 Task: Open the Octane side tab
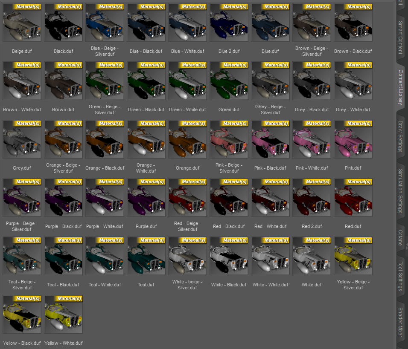401,237
